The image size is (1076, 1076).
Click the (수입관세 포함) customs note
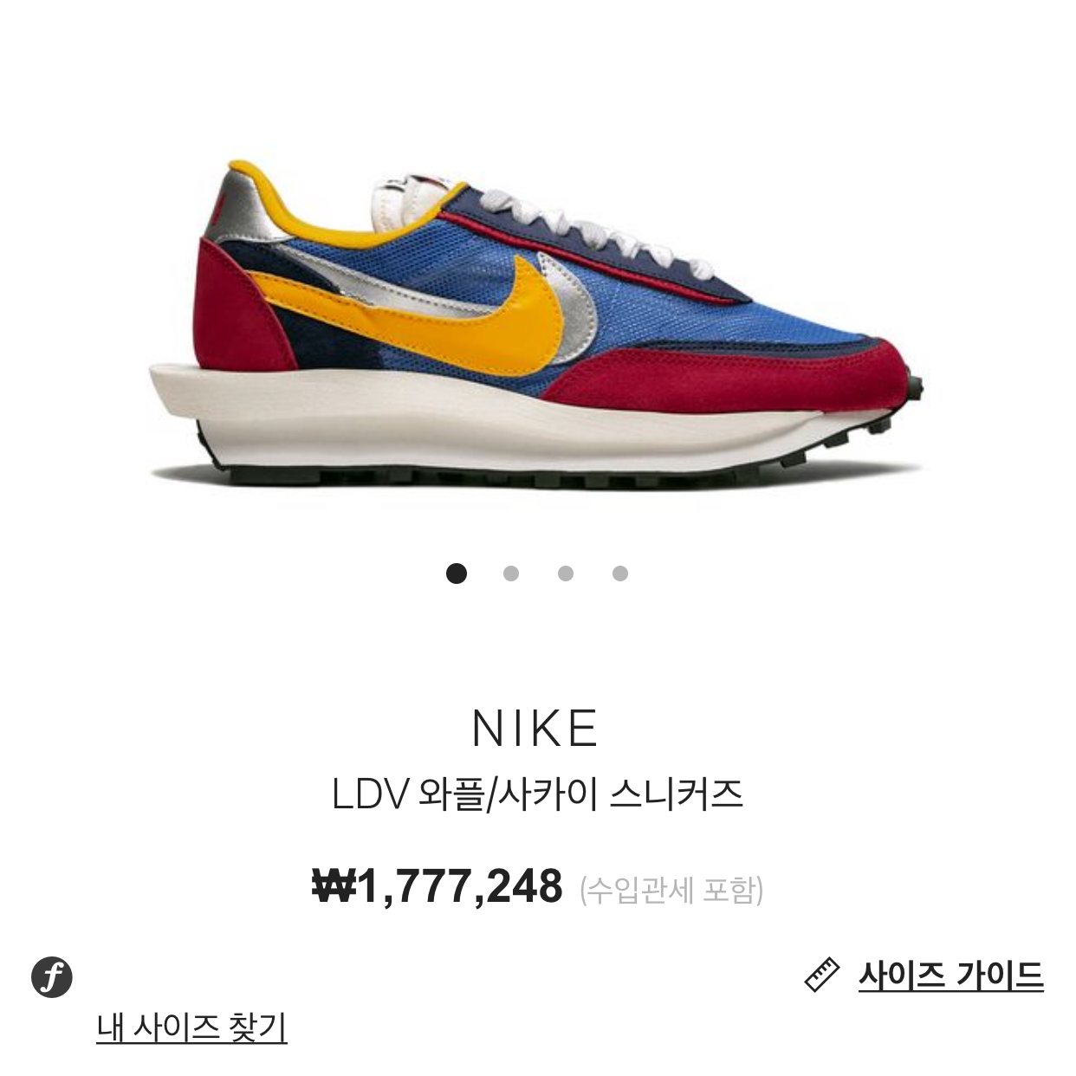(x=671, y=890)
